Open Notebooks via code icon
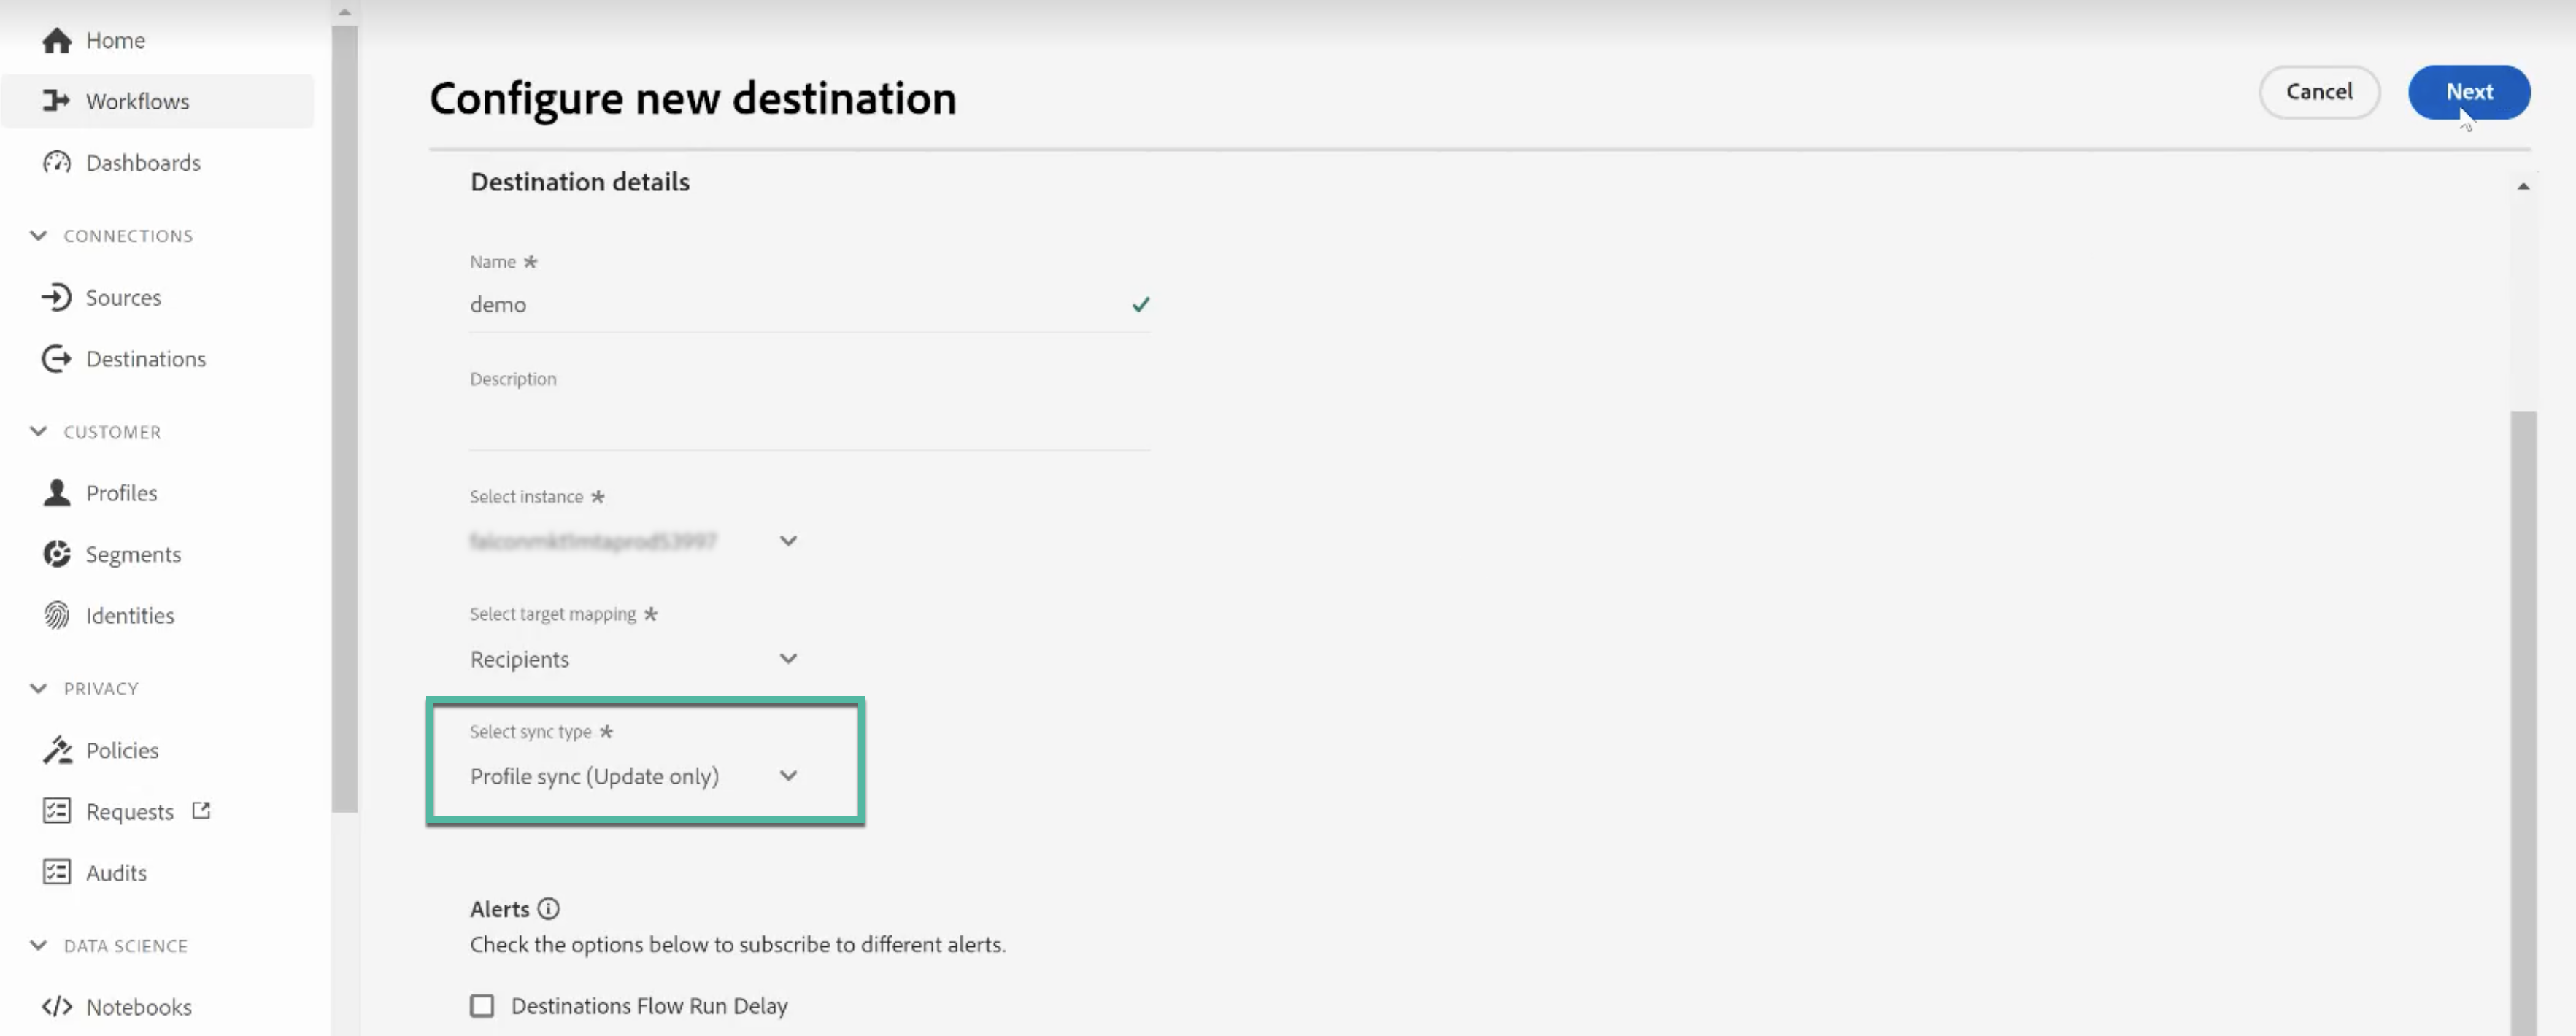The image size is (2576, 1036). (x=57, y=1007)
